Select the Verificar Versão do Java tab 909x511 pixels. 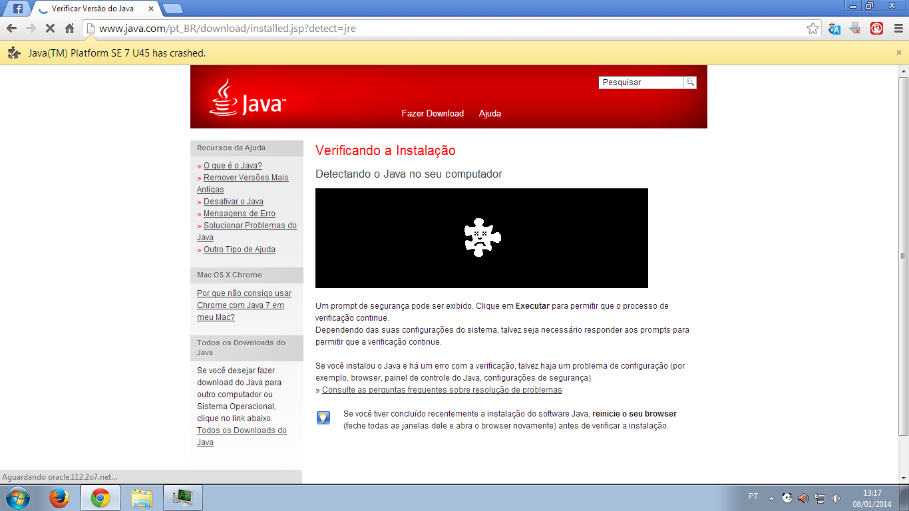point(92,9)
